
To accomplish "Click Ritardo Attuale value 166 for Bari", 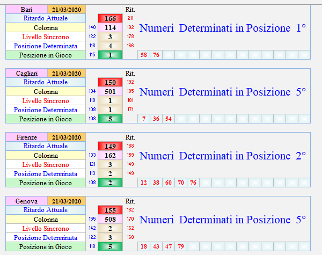I will pos(110,18).
